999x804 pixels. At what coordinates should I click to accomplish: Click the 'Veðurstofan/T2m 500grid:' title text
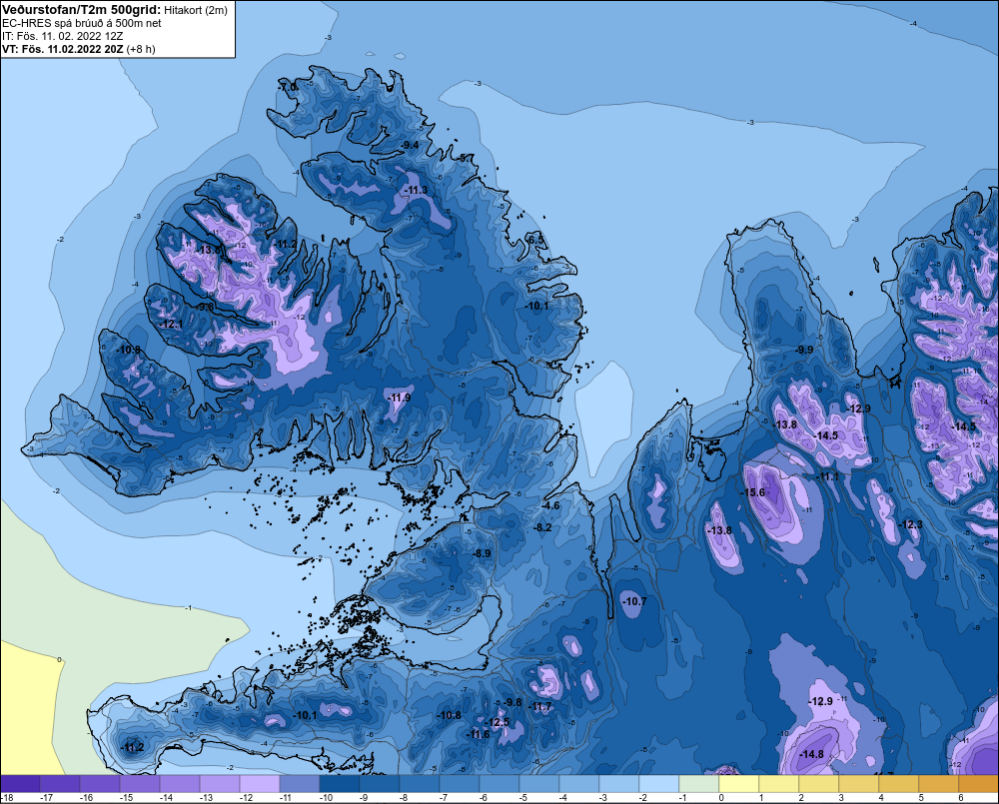82,10
